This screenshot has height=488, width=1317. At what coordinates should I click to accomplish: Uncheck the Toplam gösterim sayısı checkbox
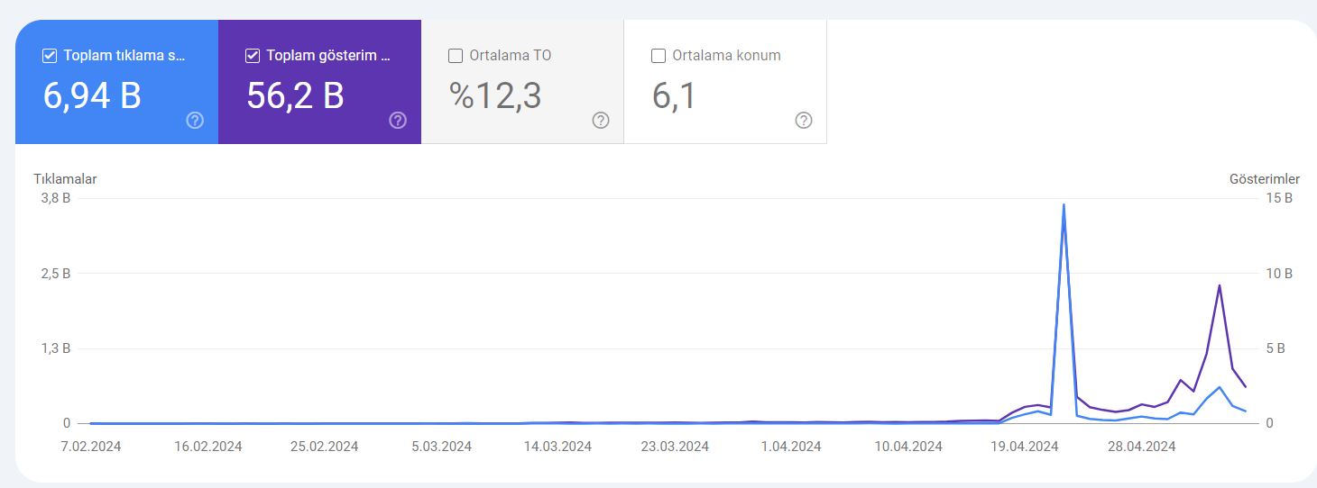tap(253, 56)
